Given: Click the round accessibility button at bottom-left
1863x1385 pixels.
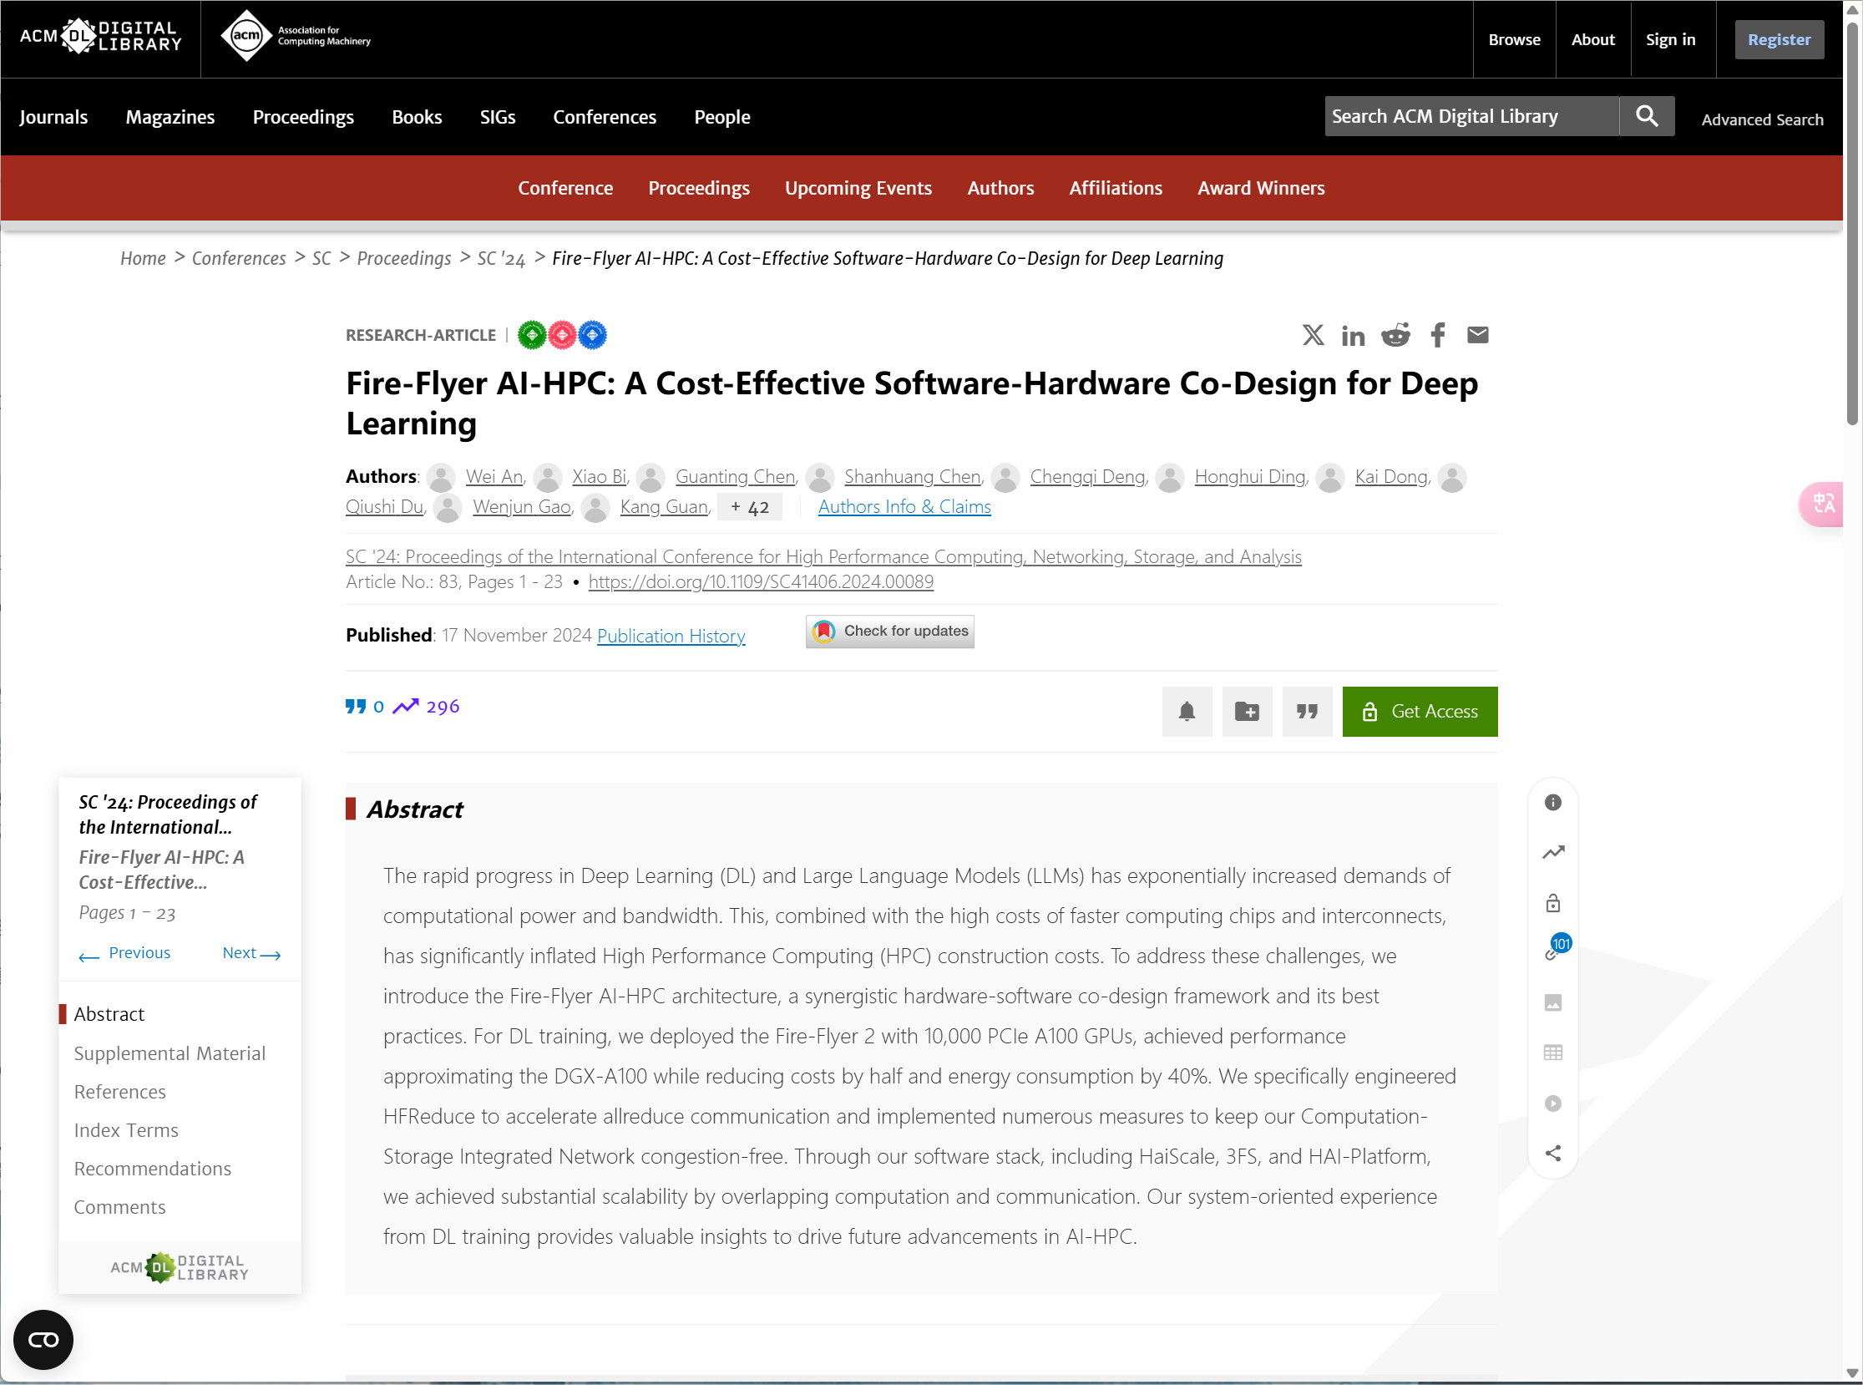Looking at the screenshot, I should 43,1340.
